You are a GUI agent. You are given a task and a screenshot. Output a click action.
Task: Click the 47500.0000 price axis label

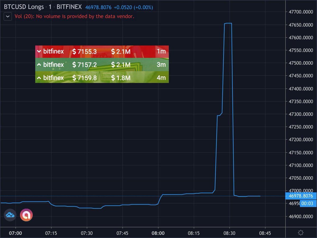(301, 63)
